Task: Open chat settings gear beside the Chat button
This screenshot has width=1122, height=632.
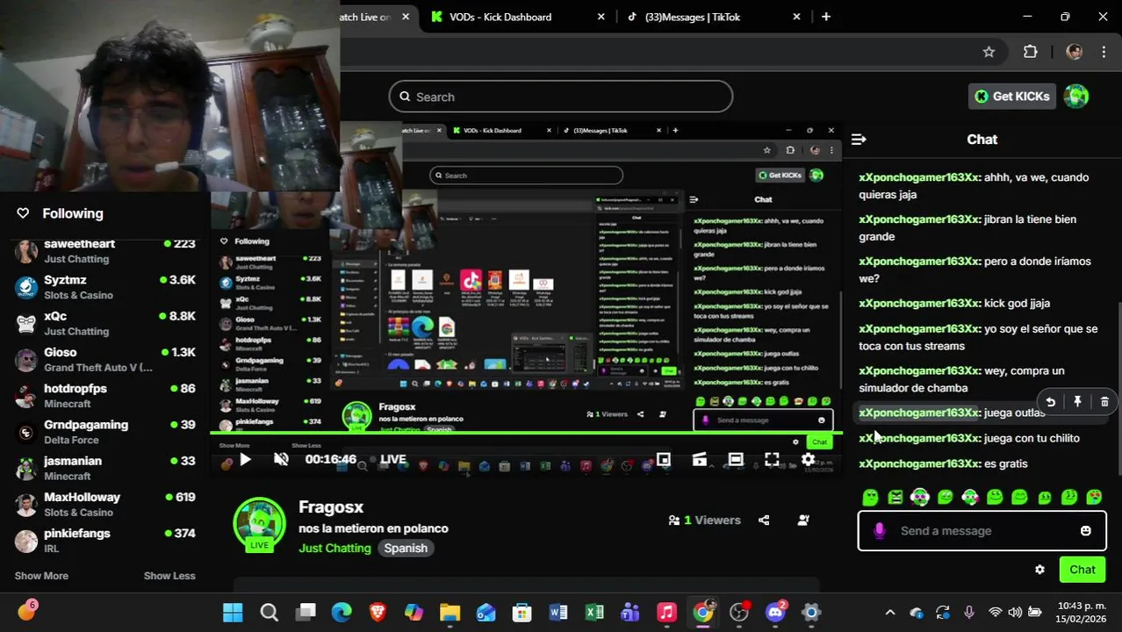Action: (1039, 570)
